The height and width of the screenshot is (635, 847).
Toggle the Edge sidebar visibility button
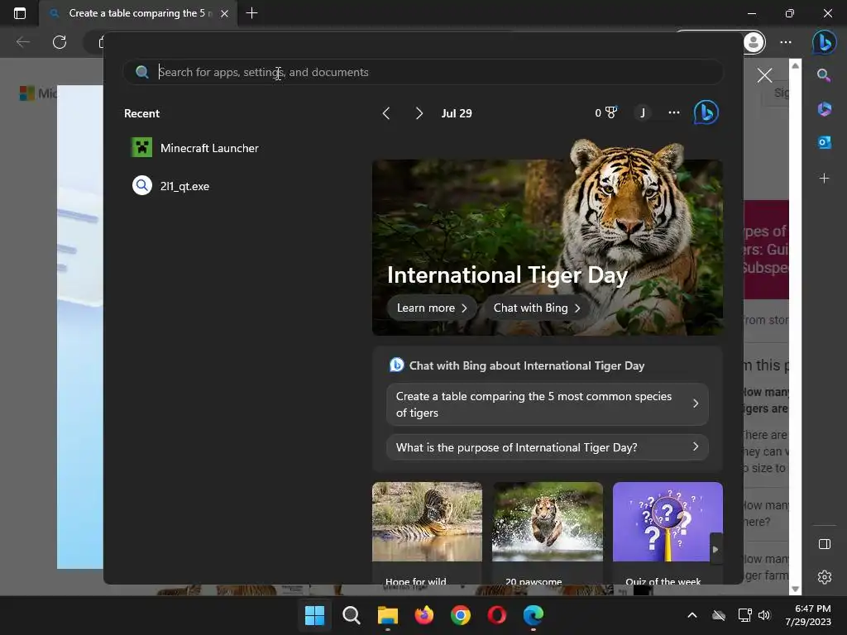pyautogui.click(x=825, y=544)
